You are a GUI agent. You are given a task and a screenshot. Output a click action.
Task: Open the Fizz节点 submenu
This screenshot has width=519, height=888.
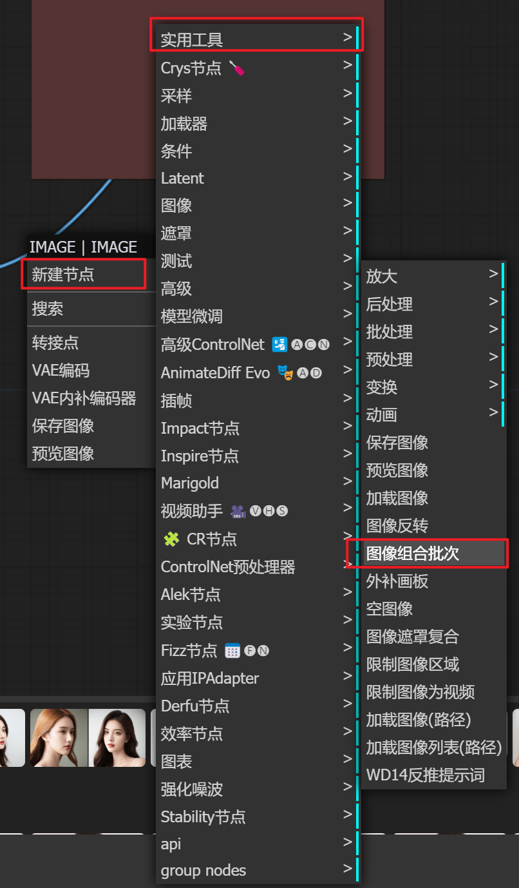258,650
